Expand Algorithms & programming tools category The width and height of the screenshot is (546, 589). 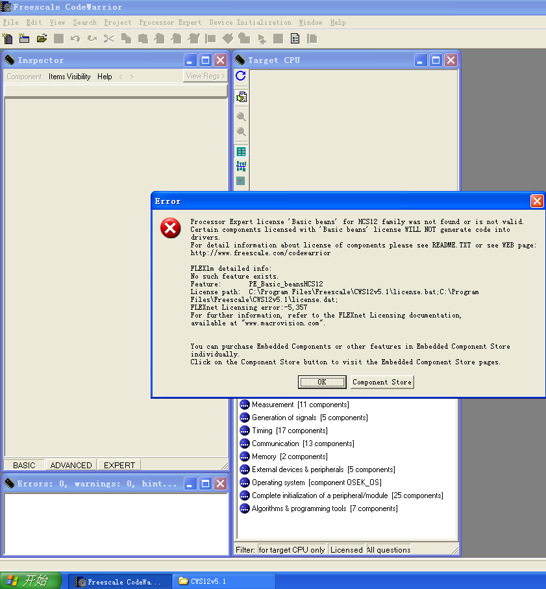click(x=319, y=508)
